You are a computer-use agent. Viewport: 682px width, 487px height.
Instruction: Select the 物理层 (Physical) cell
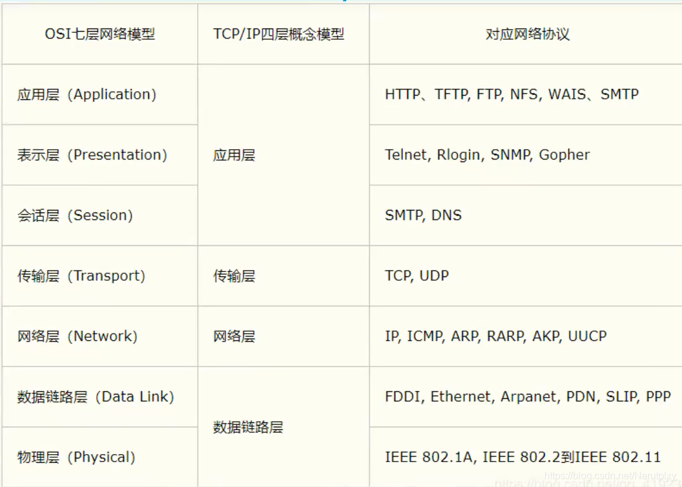click(x=100, y=457)
